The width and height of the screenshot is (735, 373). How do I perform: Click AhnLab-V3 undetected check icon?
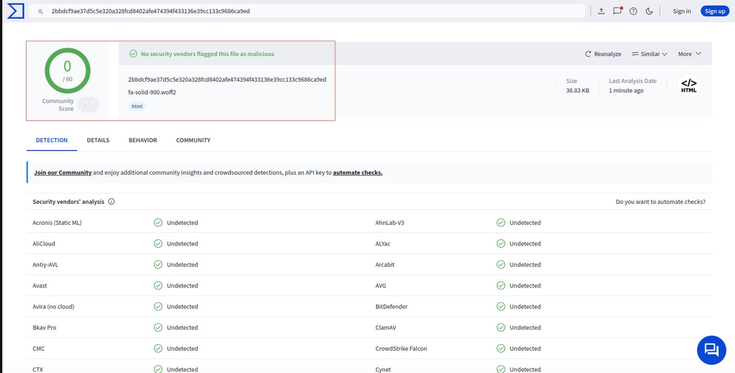(501, 223)
